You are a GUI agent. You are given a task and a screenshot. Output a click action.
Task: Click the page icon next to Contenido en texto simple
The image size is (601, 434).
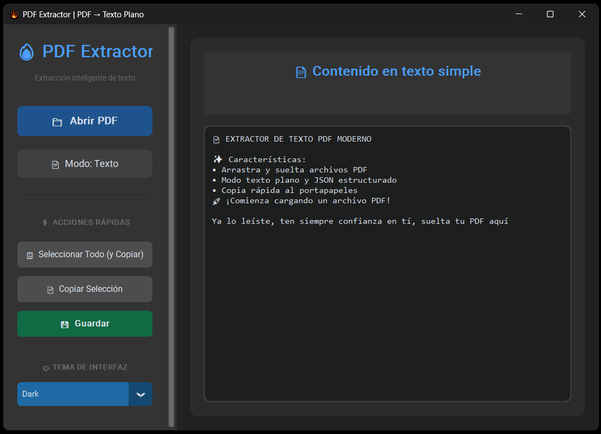point(301,72)
